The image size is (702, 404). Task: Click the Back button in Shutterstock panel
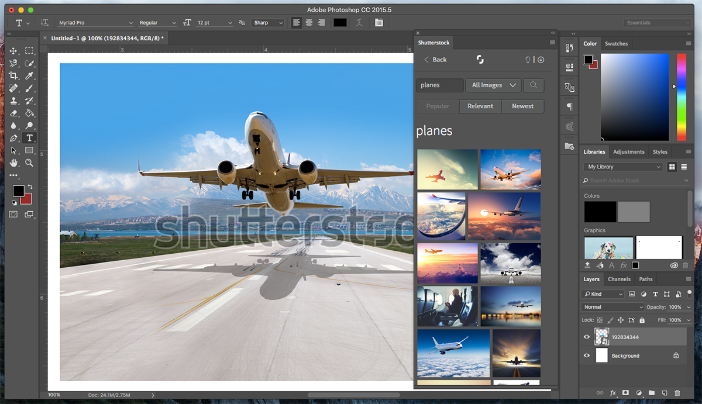[435, 60]
